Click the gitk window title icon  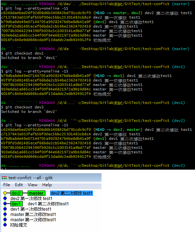coord(4,178)
